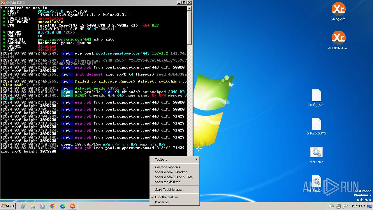Screen dimensions: 373x210
Task: Open taskbar Properties from the menu
Action: click(x=175, y=202)
